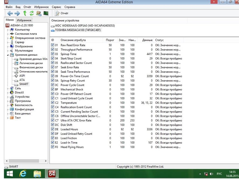239x179 pixels.
Task: Sort by Данные column header
Action: click(x=146, y=40)
